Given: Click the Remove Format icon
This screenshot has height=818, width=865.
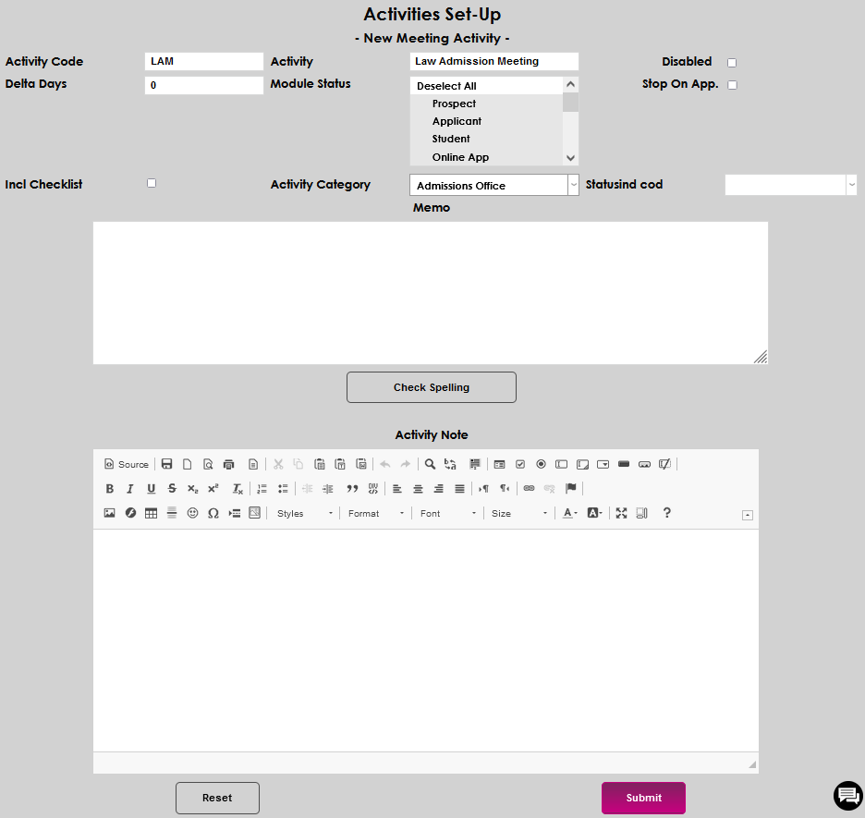Looking at the screenshot, I should pyautogui.click(x=238, y=489).
